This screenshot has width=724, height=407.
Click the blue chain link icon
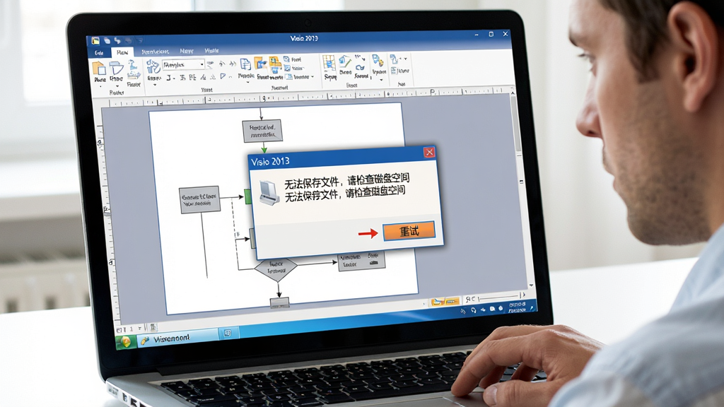click(x=360, y=67)
